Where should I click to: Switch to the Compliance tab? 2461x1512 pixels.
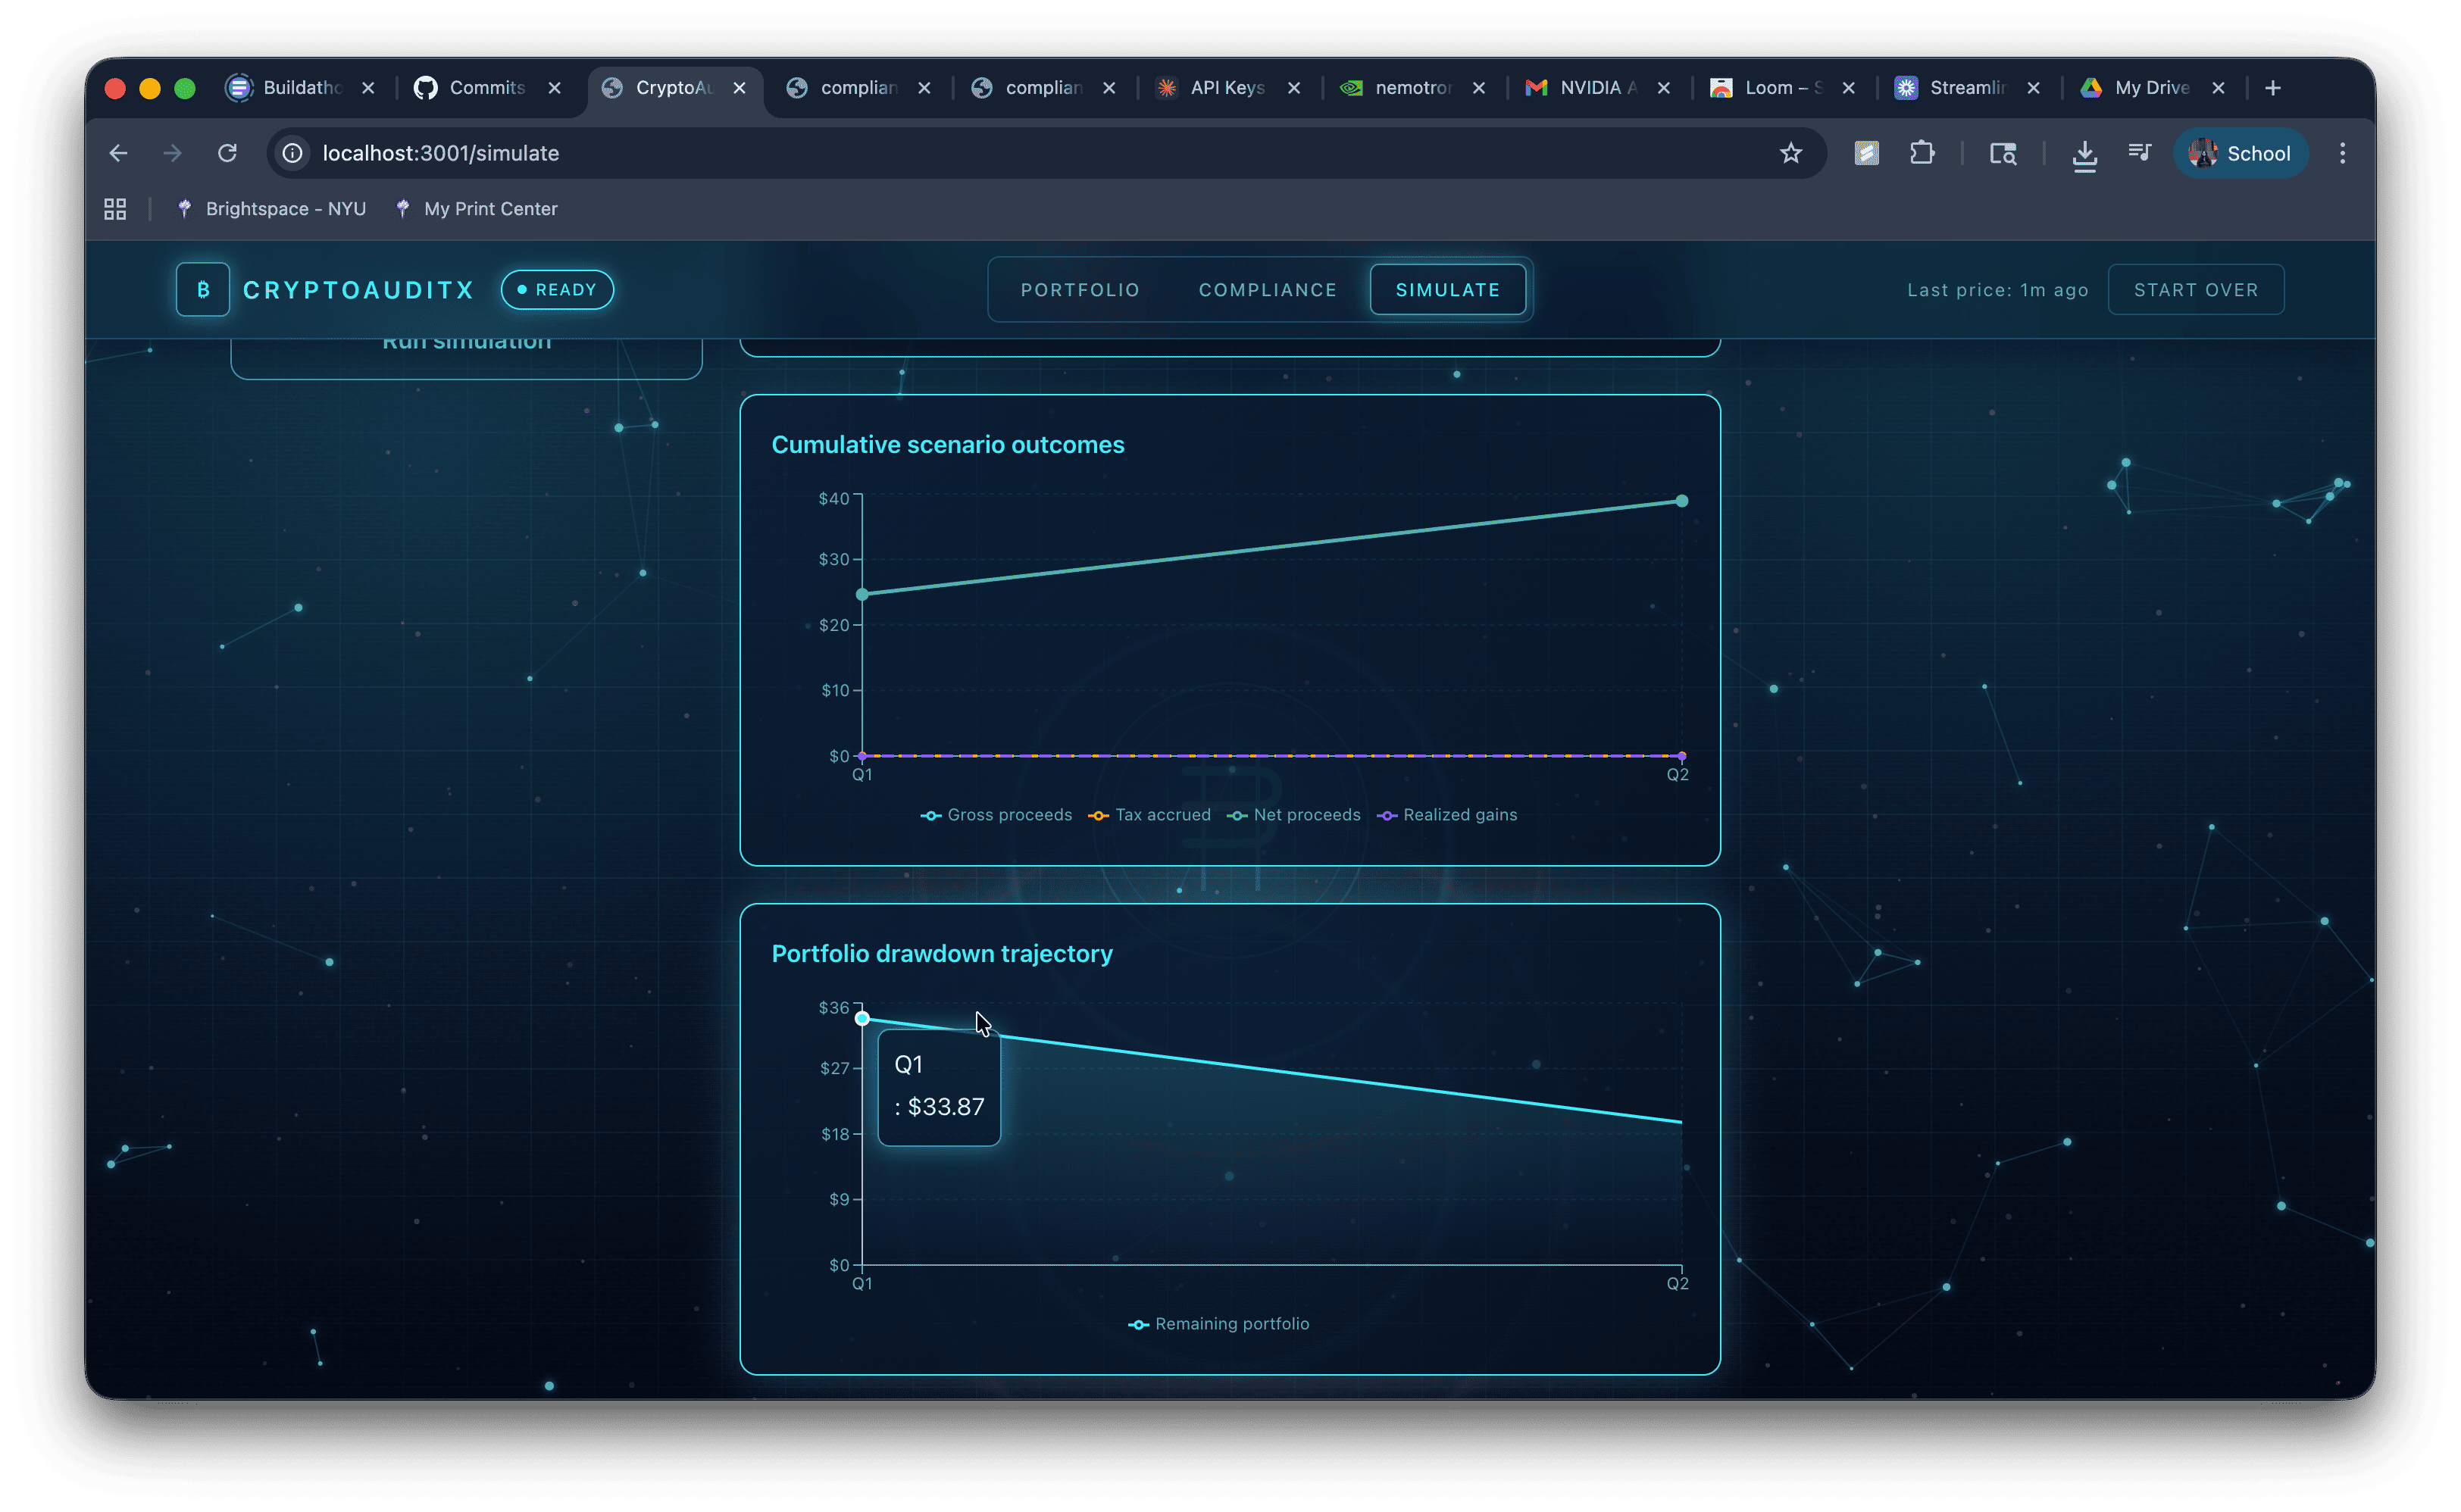point(1267,290)
